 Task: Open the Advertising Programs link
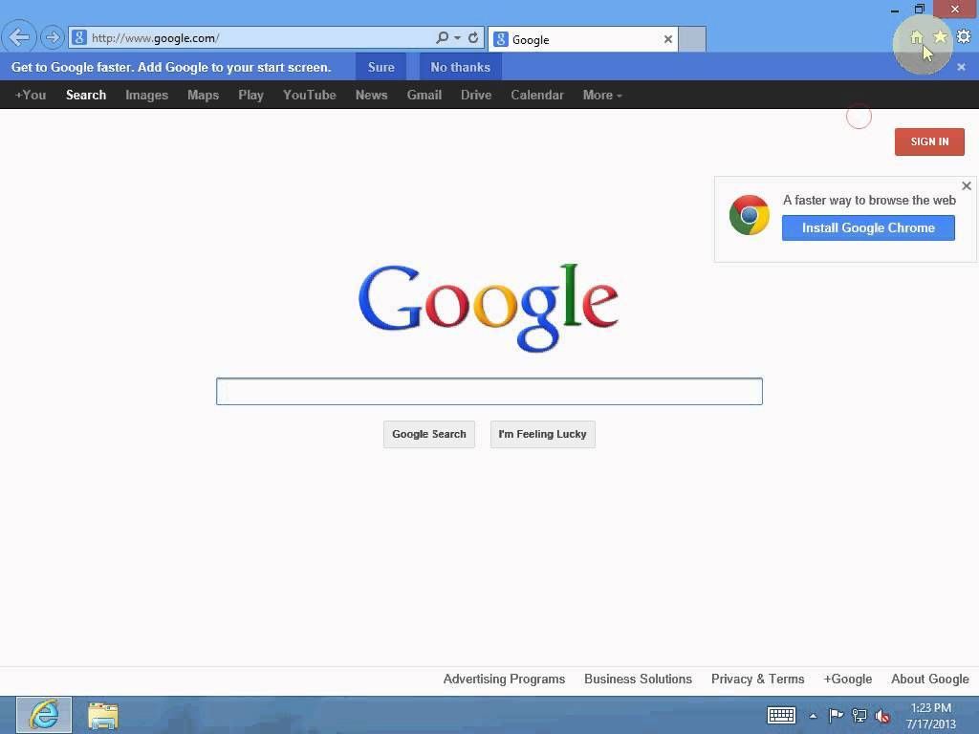[504, 680]
